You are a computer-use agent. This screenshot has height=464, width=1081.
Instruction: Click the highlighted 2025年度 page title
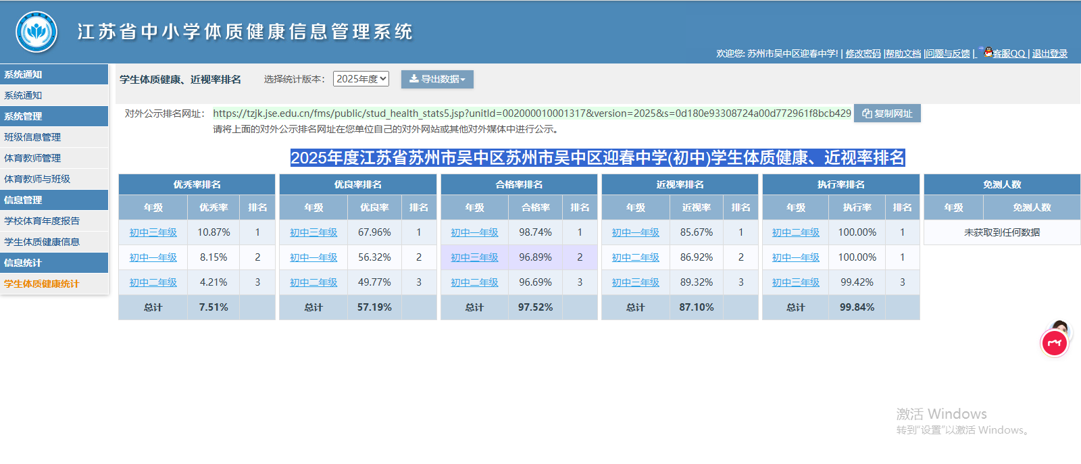click(x=597, y=158)
